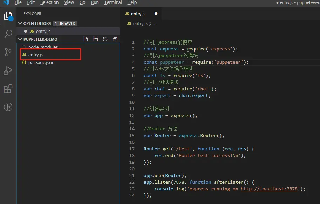Collapse the OPEN EDITORS section

20,23
